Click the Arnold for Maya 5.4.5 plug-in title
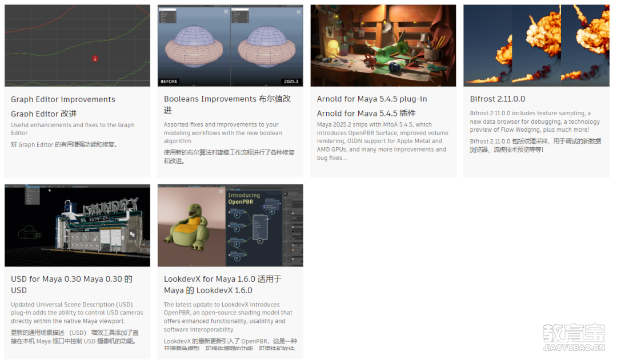The width and height of the screenshot is (617, 364). (x=372, y=99)
